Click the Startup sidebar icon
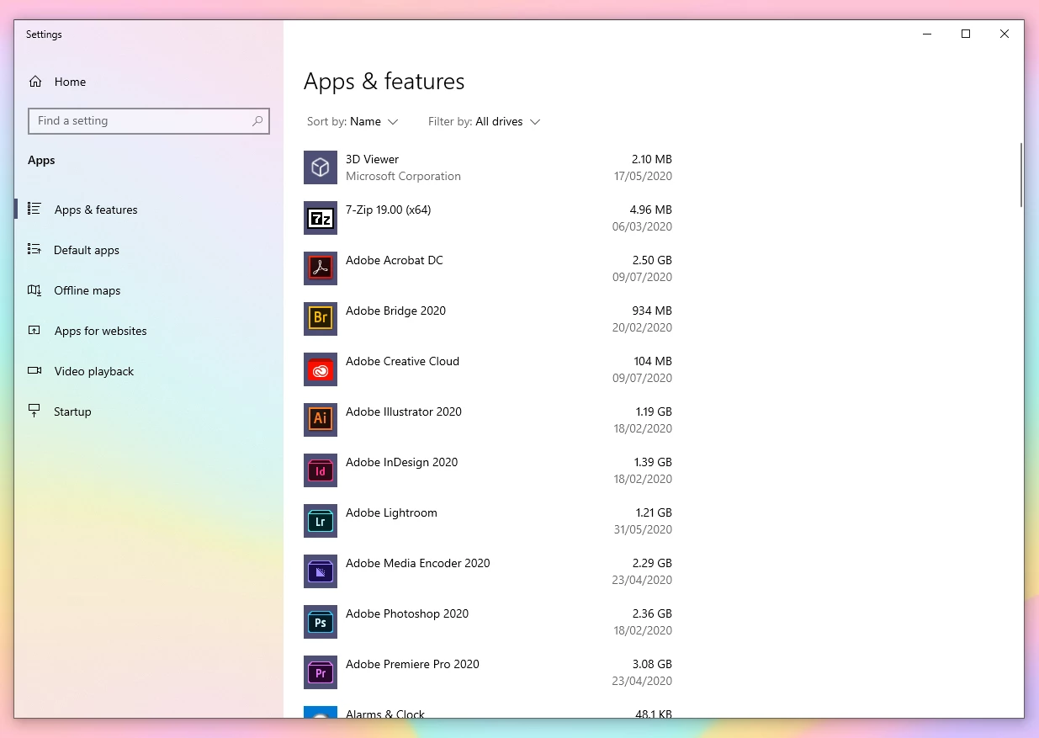The height and width of the screenshot is (738, 1039). 34,411
